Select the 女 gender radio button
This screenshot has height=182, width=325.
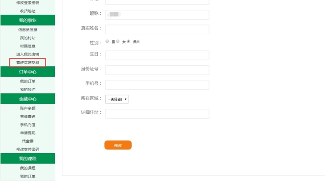click(118, 41)
